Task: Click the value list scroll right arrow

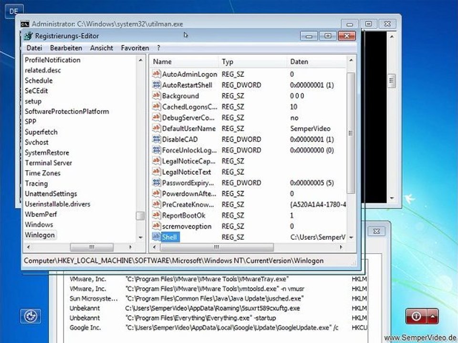Action: click(341, 247)
